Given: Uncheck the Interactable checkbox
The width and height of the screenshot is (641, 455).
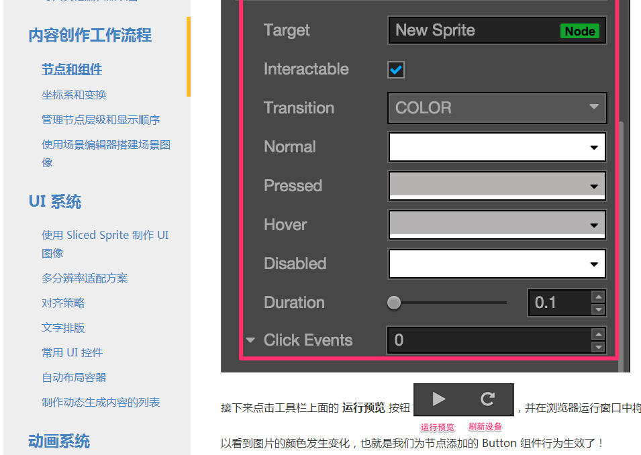Looking at the screenshot, I should [396, 70].
